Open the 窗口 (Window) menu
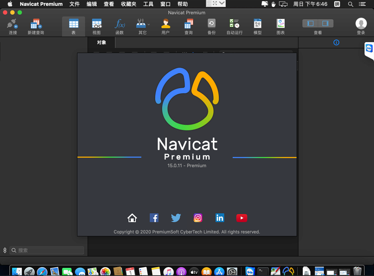374x276 pixels. [165, 4]
